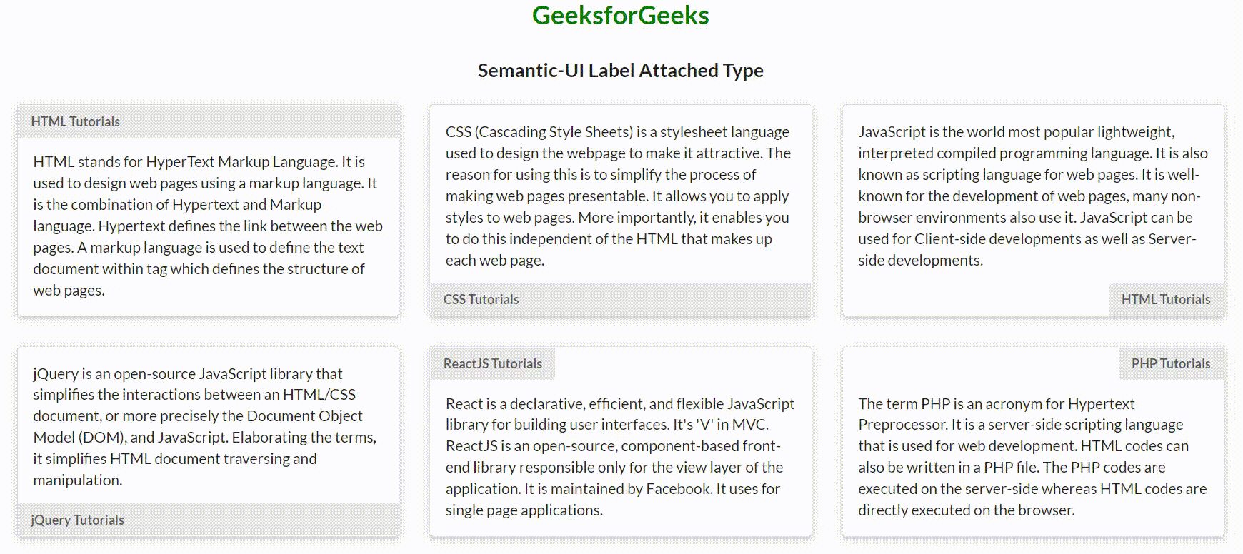Click the HTML HyperText Markup Language paragraph
Viewport: 1243px width, 554px height.
pyautogui.click(x=208, y=226)
